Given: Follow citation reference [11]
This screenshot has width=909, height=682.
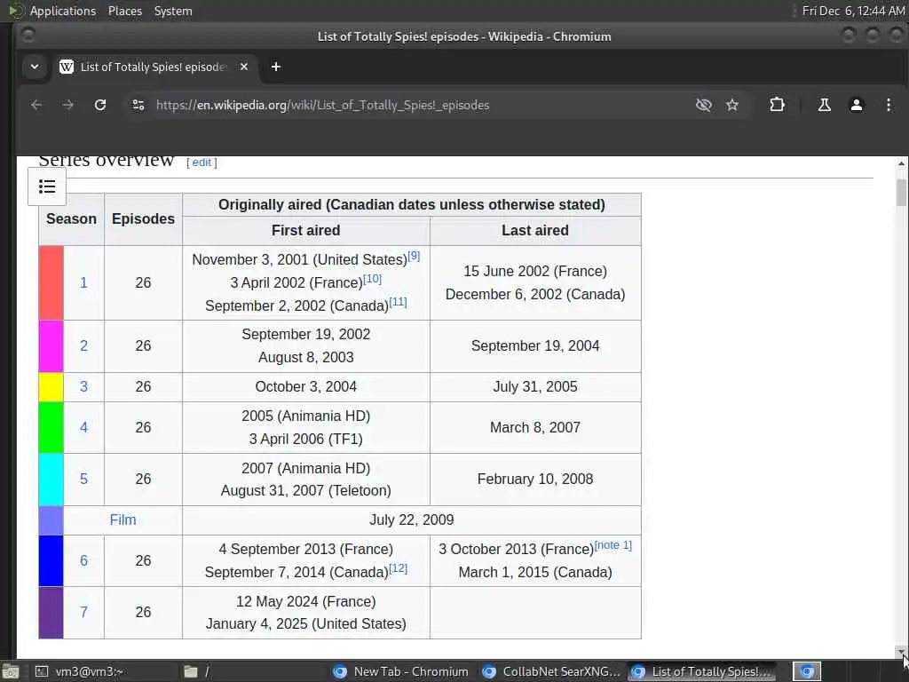Looking at the screenshot, I should 399,302.
